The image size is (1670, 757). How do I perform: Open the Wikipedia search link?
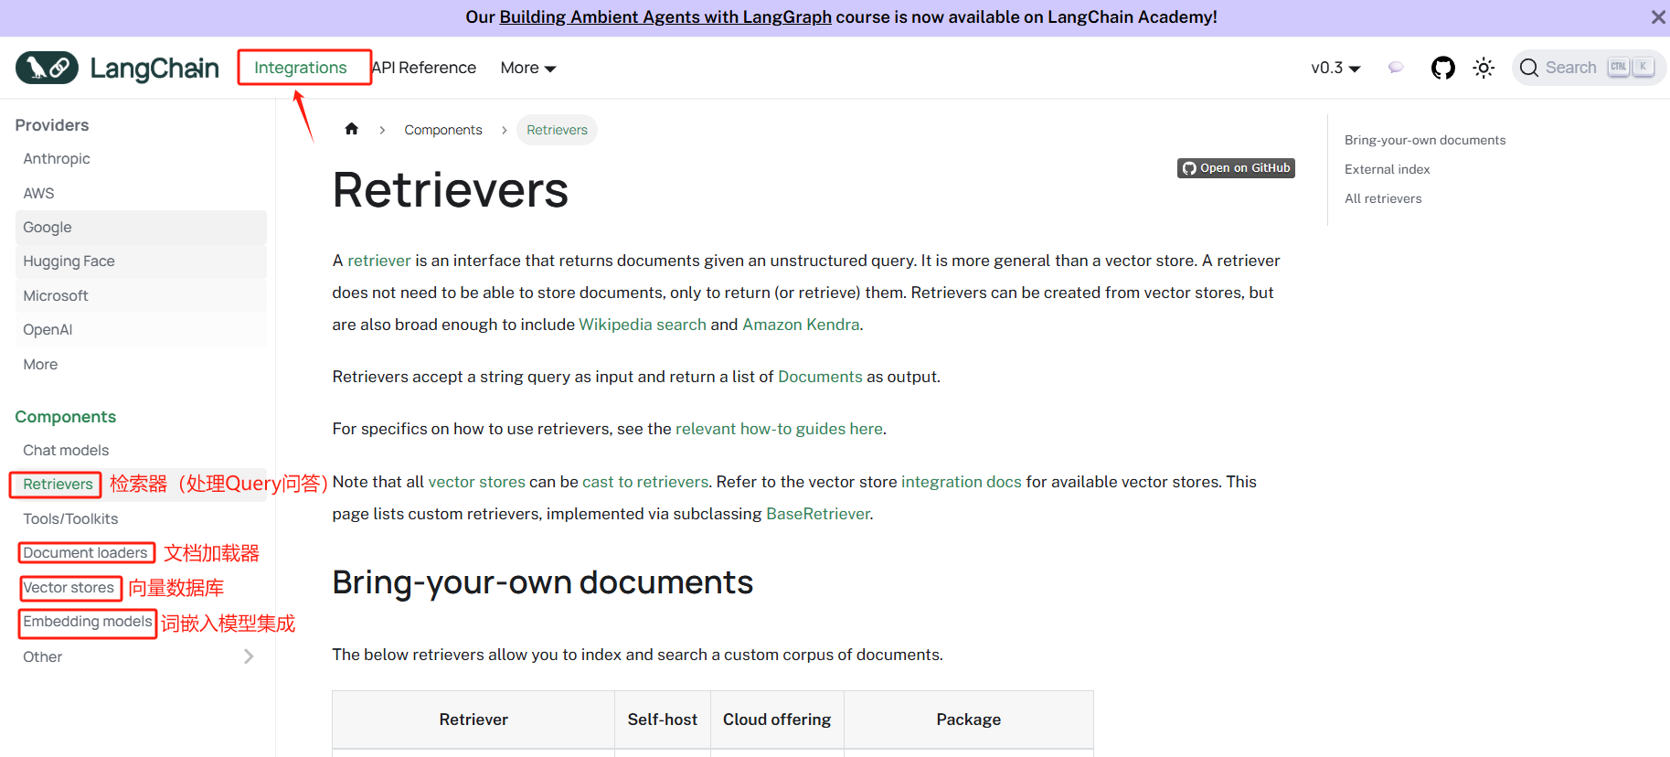tap(643, 325)
